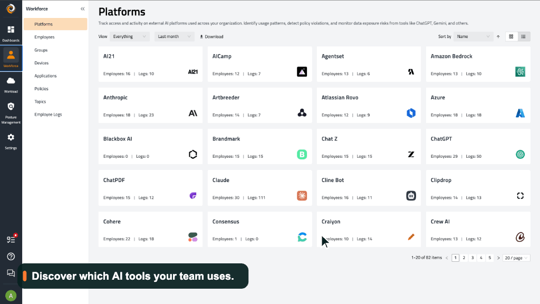The image size is (540, 304).
Task: Open the chat feedback icon
Action: point(11,273)
